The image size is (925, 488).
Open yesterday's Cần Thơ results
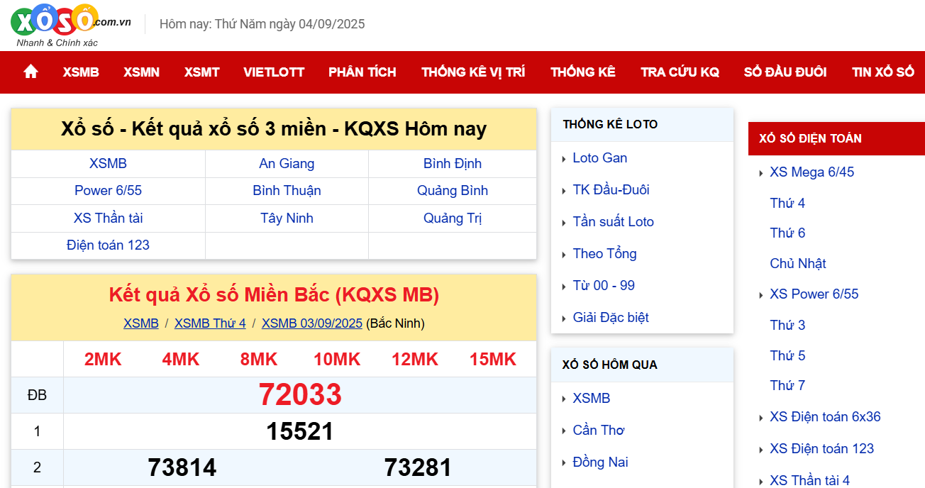[599, 430]
